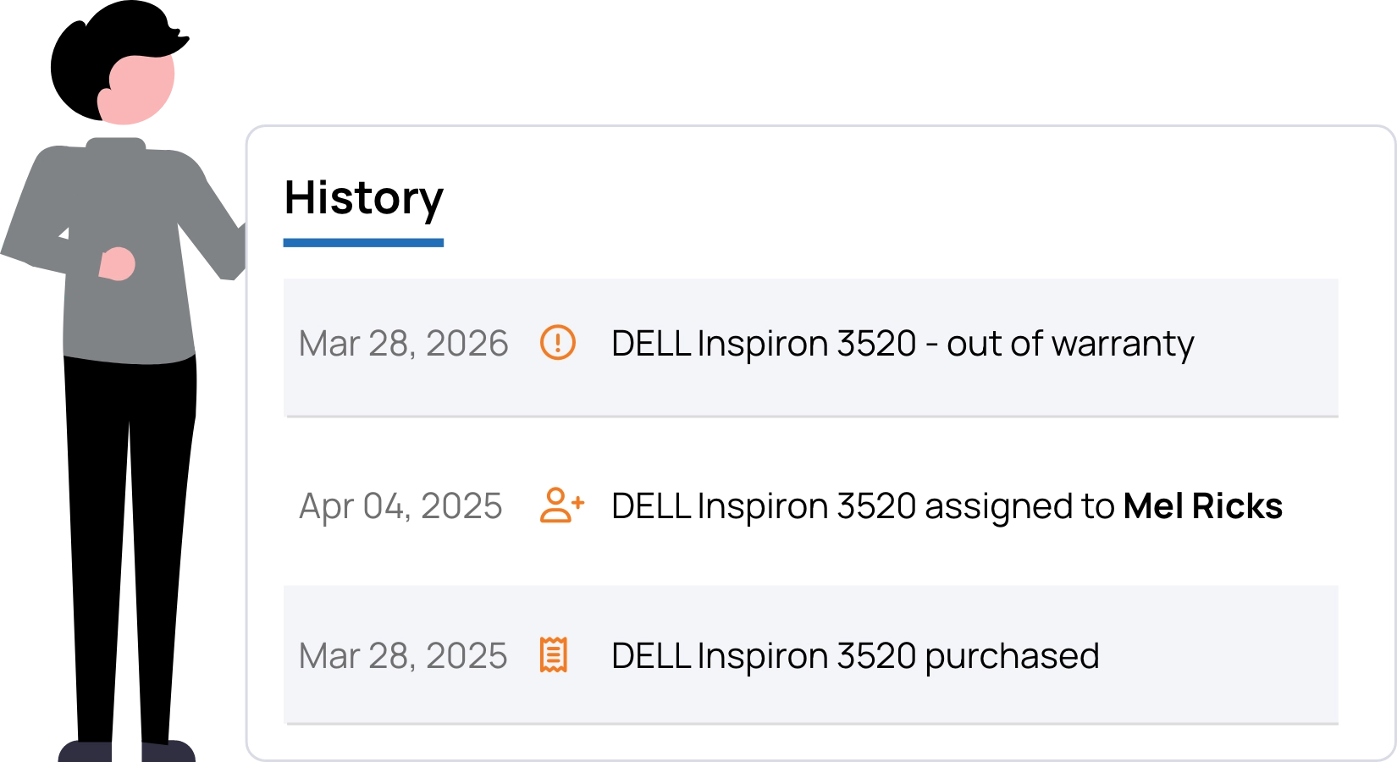Open the History tab
Screen dimensions: 1397x762
(363, 198)
